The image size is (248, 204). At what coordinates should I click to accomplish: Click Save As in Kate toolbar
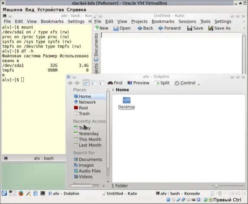[219, 28]
